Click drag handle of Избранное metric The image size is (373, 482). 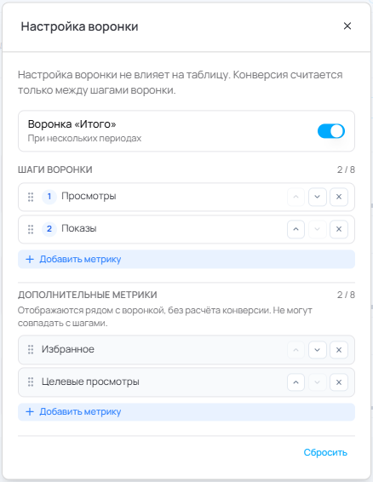pyautogui.click(x=31, y=349)
